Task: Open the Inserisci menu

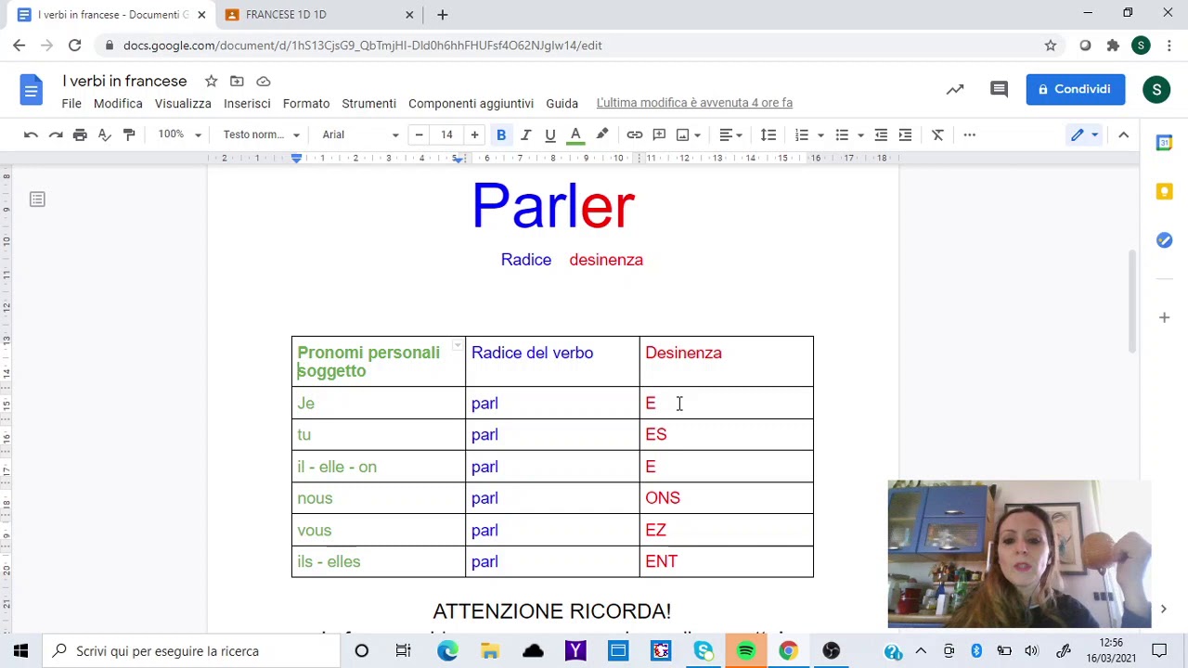Action: pos(247,103)
